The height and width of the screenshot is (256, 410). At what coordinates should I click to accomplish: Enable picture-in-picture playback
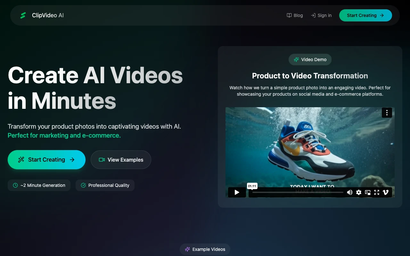click(368, 192)
